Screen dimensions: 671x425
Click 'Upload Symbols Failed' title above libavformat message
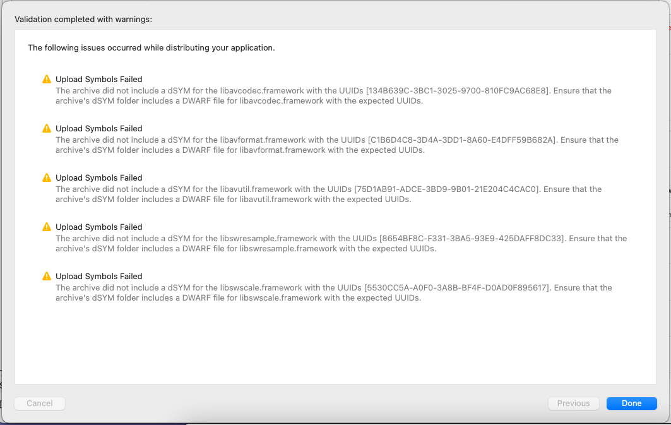pos(99,128)
